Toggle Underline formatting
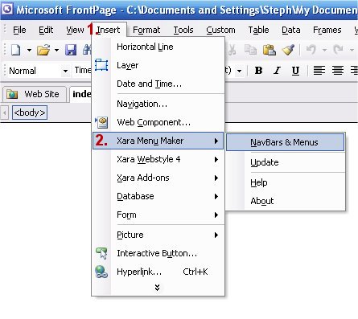Image resolution: width=358 pixels, height=319 pixels. click(295, 71)
